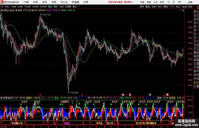The width and height of the screenshot is (199, 128).
Task: Open the 多周期 multi-period view
Action: coord(68,7)
